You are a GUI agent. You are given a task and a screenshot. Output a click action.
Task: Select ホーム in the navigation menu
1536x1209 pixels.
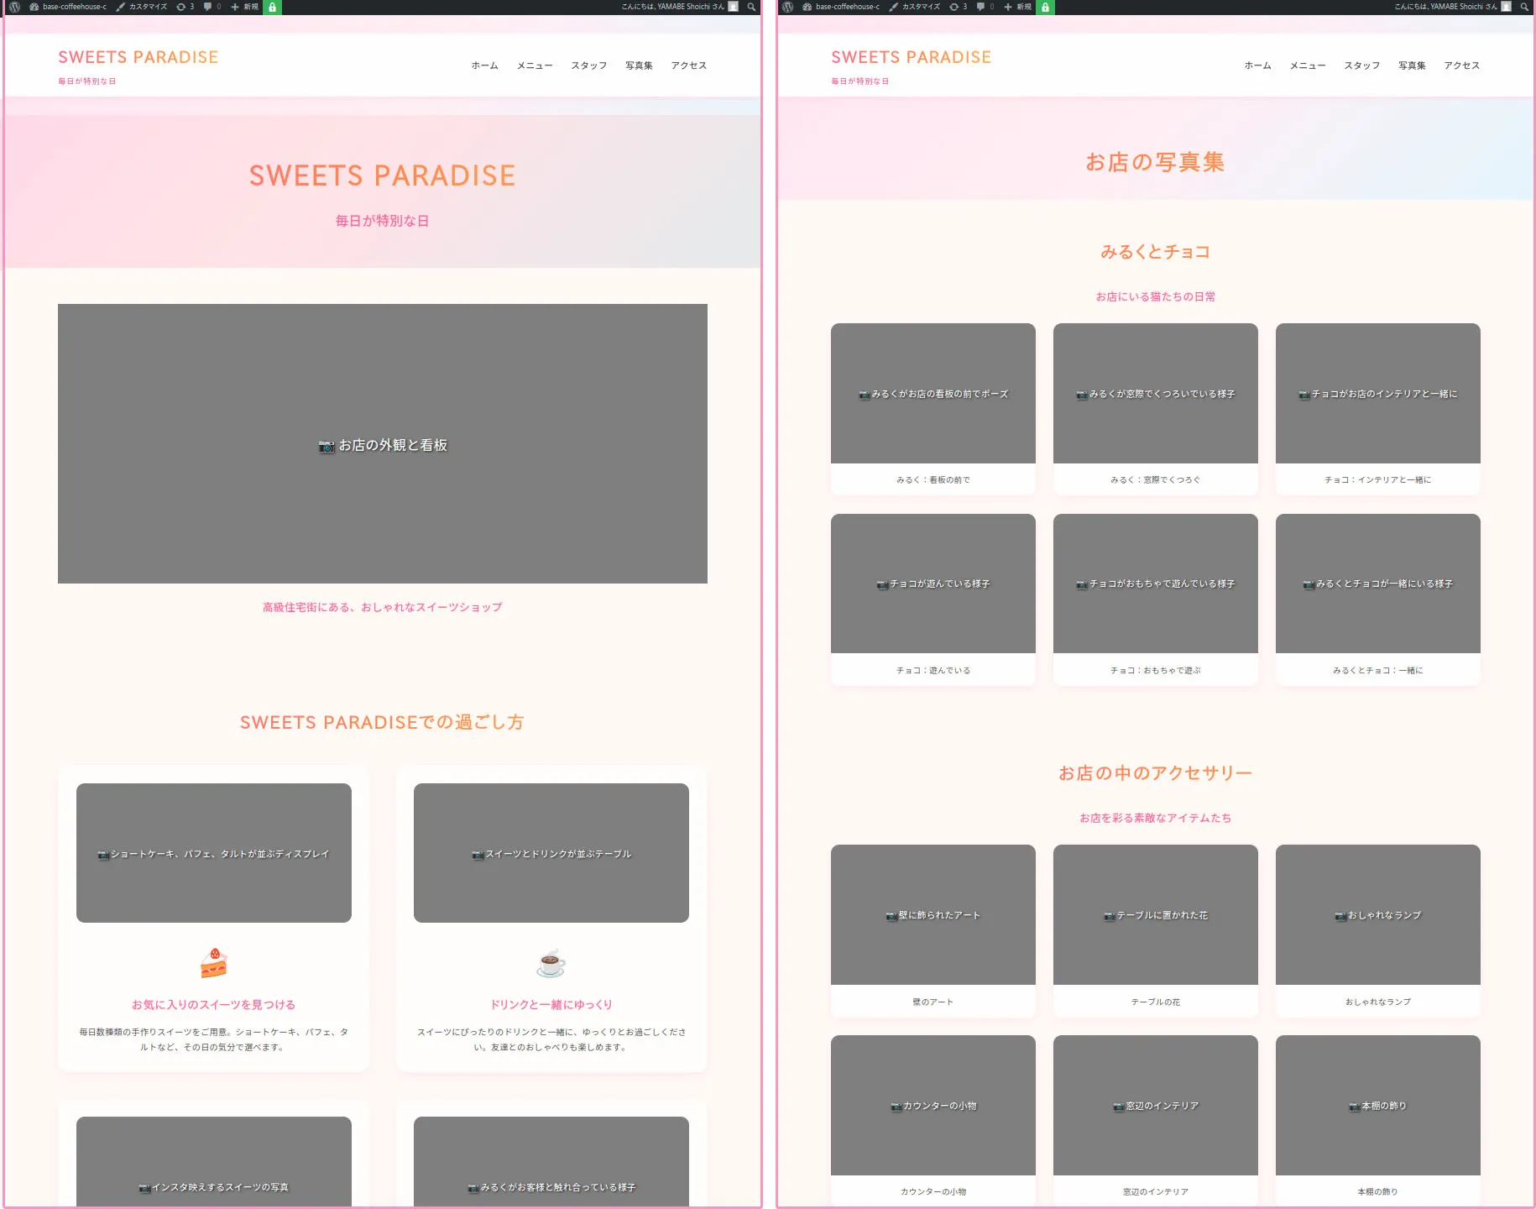pos(484,65)
